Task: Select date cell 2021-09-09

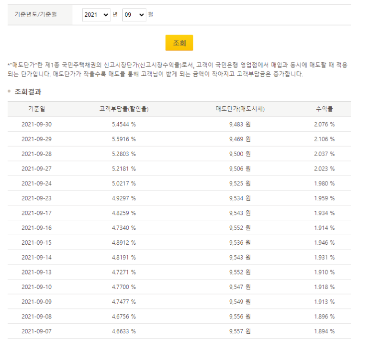Action: (36, 302)
